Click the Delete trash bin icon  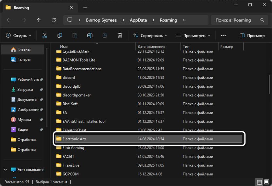click(120, 36)
